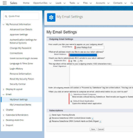Collapse the Email section chevron

pos(3,94)
